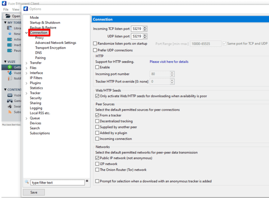Enable Decentralized tracking peer source

pyautogui.click(x=97, y=121)
